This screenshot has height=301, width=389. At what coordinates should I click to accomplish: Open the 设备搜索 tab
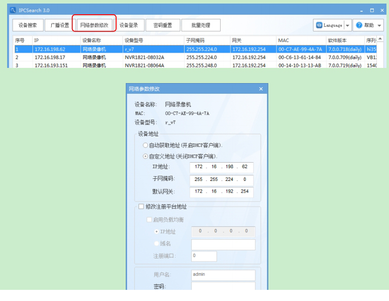pos(27,25)
